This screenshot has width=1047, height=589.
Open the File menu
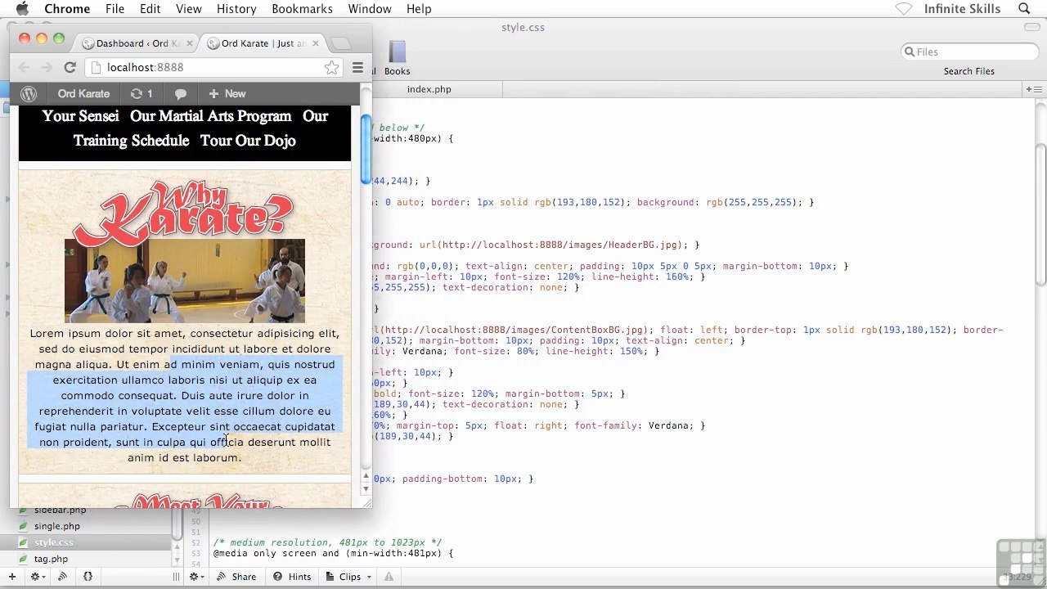[115, 9]
